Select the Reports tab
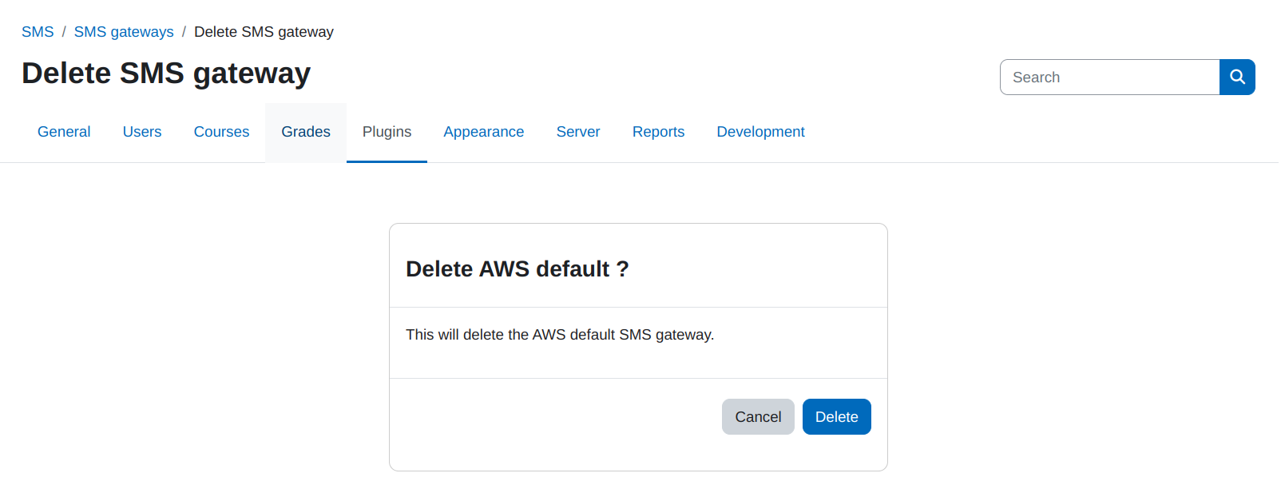The image size is (1285, 497). (658, 132)
